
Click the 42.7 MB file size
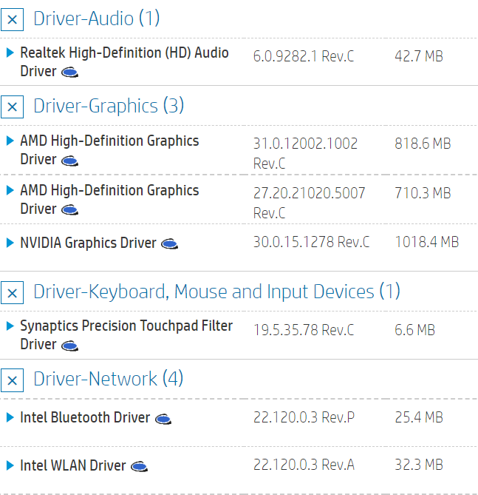(x=419, y=56)
